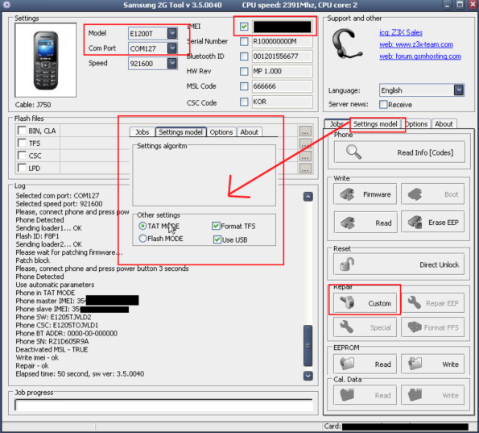Select About tab in inset settings panel
479x433 pixels.
coord(250,132)
